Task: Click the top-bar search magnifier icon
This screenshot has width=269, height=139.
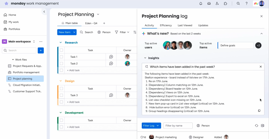Action: pos(238,3)
